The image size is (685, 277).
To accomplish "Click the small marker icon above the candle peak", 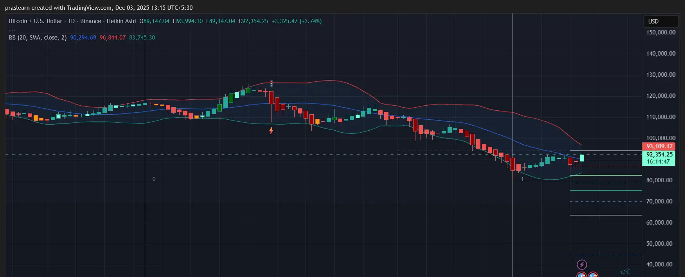I will 271,83.
